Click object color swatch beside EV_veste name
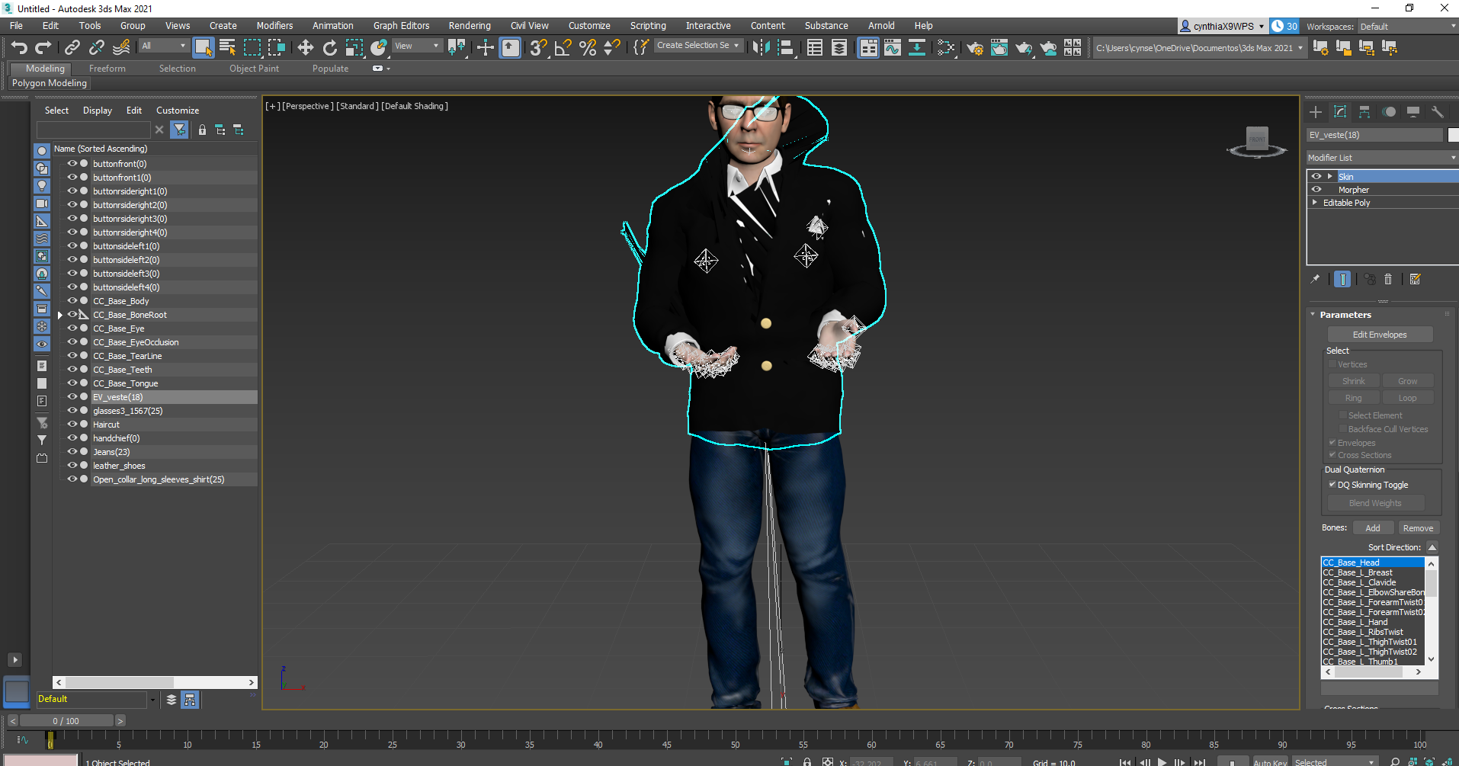 click(1453, 135)
